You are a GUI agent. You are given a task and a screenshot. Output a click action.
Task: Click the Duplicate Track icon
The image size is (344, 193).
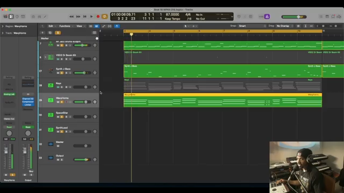click(x=50, y=33)
